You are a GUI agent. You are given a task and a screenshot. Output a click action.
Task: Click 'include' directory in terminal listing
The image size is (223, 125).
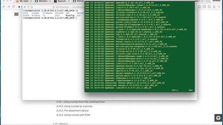(x=59, y=13)
